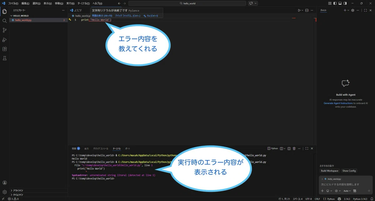Open the 選択 menu
The width and height of the screenshot is (375, 201).
pyautogui.click(x=37, y=3)
